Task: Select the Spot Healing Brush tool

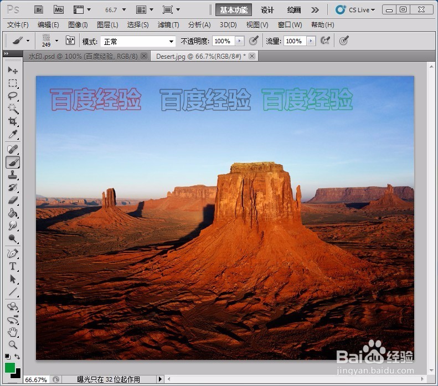Action: [x=13, y=149]
